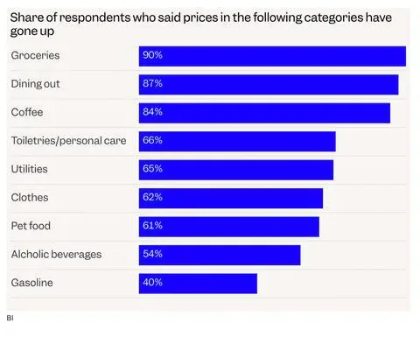The image size is (420, 337).
Task: Select the Pet food category label
Action: pos(31,226)
